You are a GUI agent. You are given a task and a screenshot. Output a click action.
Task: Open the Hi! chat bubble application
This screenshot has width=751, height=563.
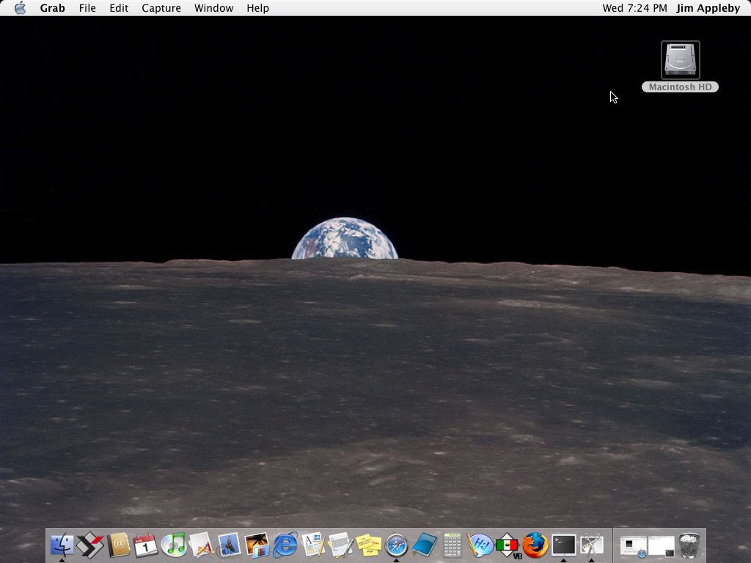(480, 545)
